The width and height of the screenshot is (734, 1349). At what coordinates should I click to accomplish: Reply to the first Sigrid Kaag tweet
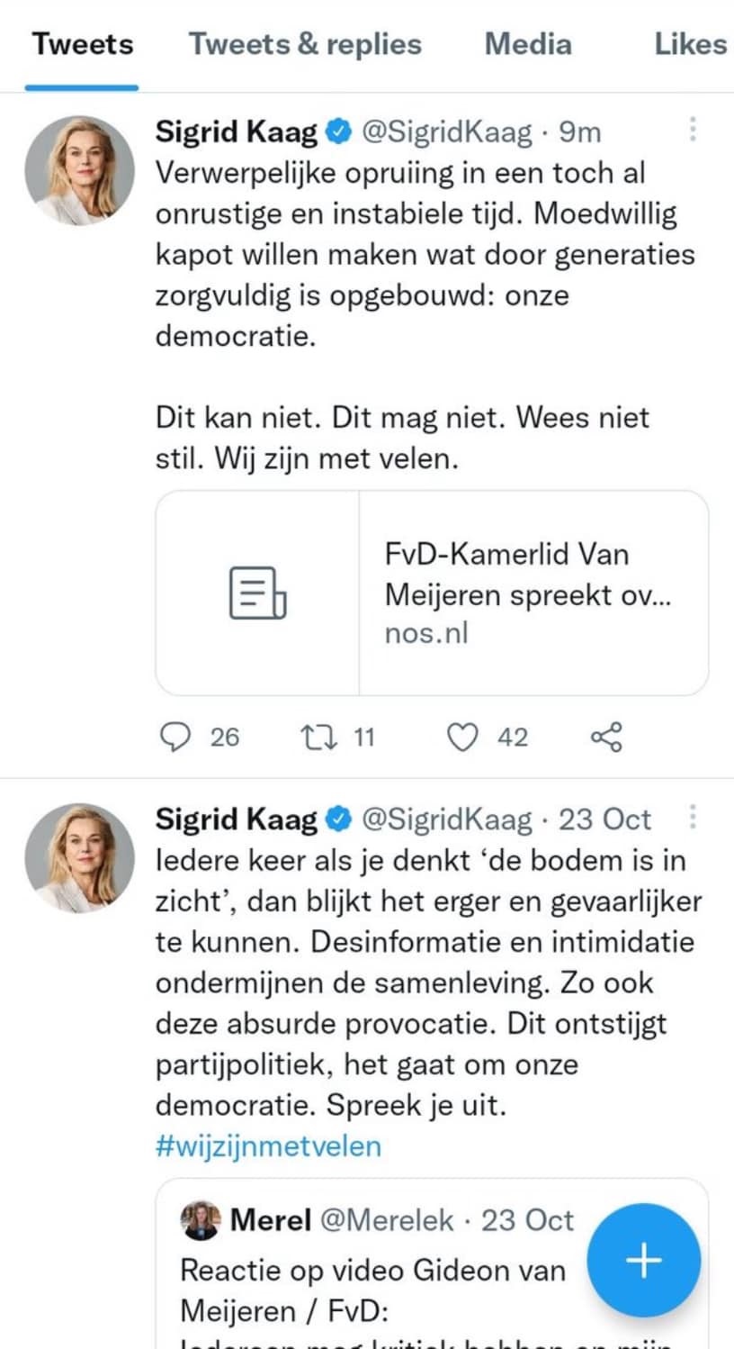click(x=175, y=738)
